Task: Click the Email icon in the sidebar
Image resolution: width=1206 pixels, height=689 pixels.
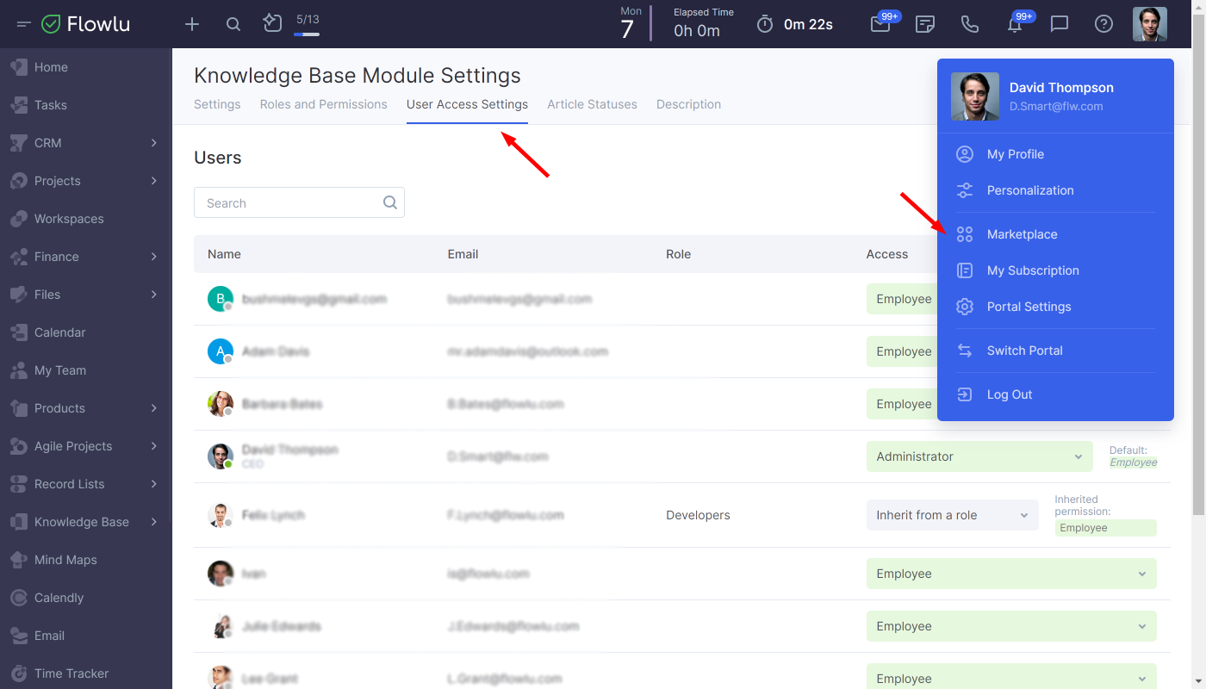Action: pyautogui.click(x=19, y=636)
